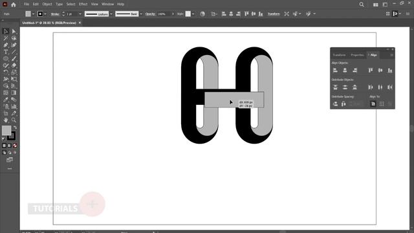This screenshot has width=414, height=233.
Task: Click the Stroke label link
Action: [x=55, y=14]
